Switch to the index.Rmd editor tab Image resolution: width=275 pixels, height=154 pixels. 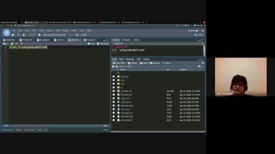(x=10, y=40)
